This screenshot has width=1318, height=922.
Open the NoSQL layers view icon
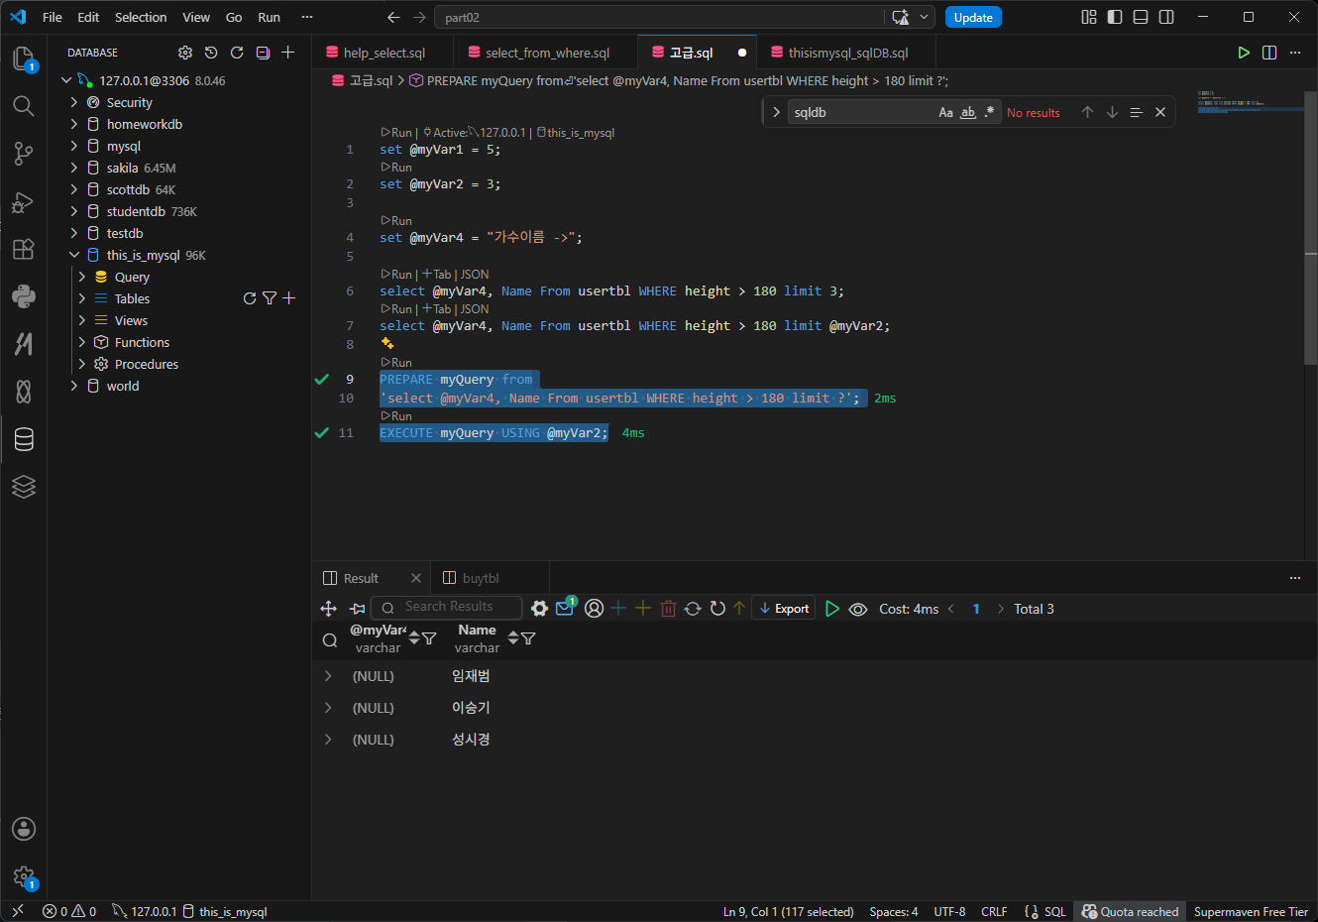24,486
